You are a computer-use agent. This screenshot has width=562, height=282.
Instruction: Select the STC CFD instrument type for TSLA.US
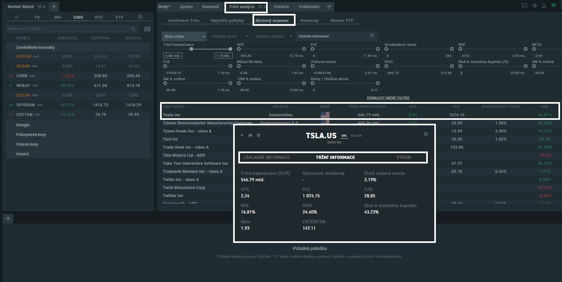pyautogui.click(x=356, y=136)
